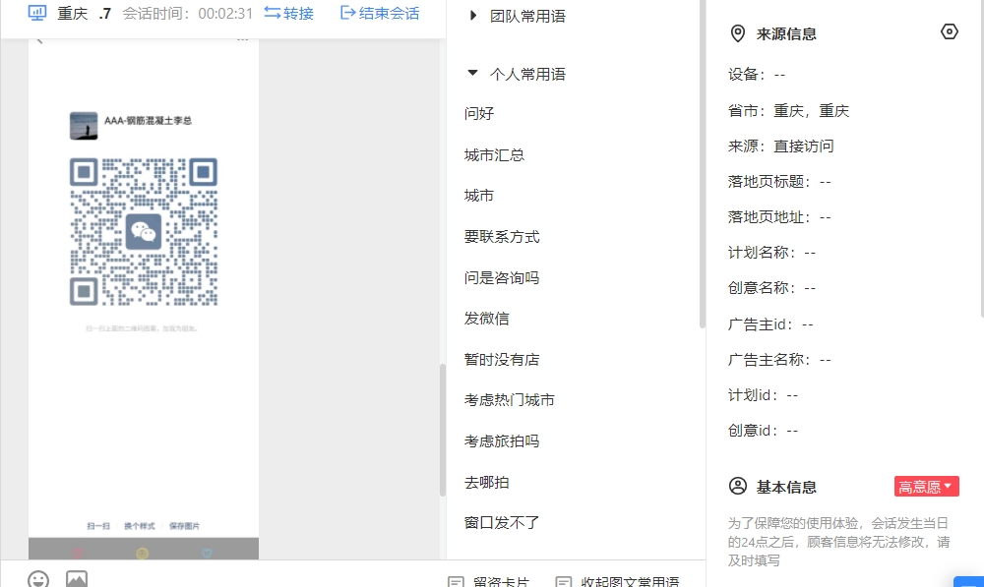Click the 创意id field row
Screen dimensions: 984x587
[764, 431]
